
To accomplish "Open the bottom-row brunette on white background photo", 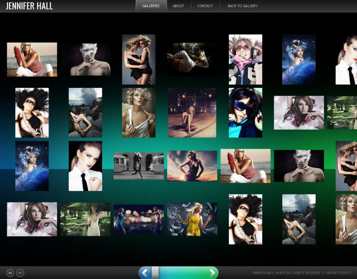I will click(x=32, y=219).
